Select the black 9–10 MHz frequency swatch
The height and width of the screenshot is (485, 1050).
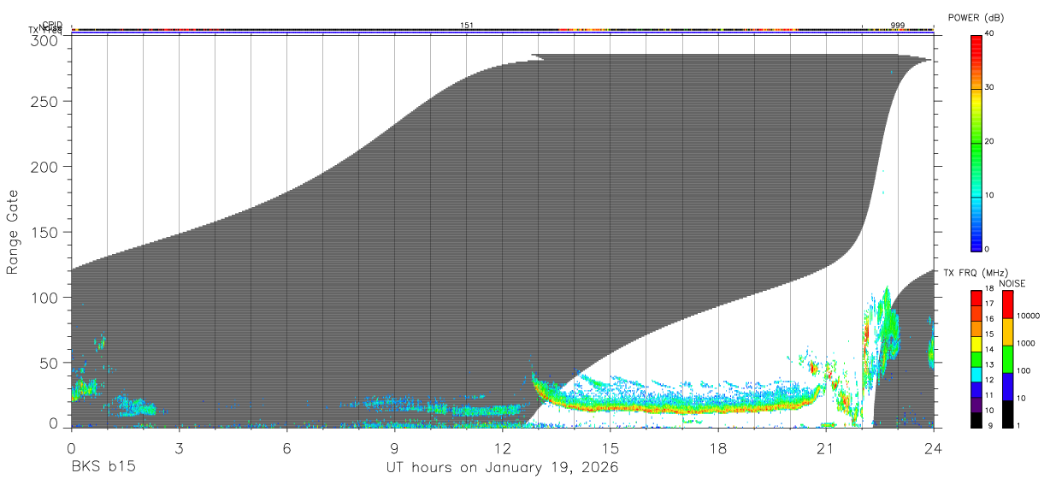click(976, 420)
